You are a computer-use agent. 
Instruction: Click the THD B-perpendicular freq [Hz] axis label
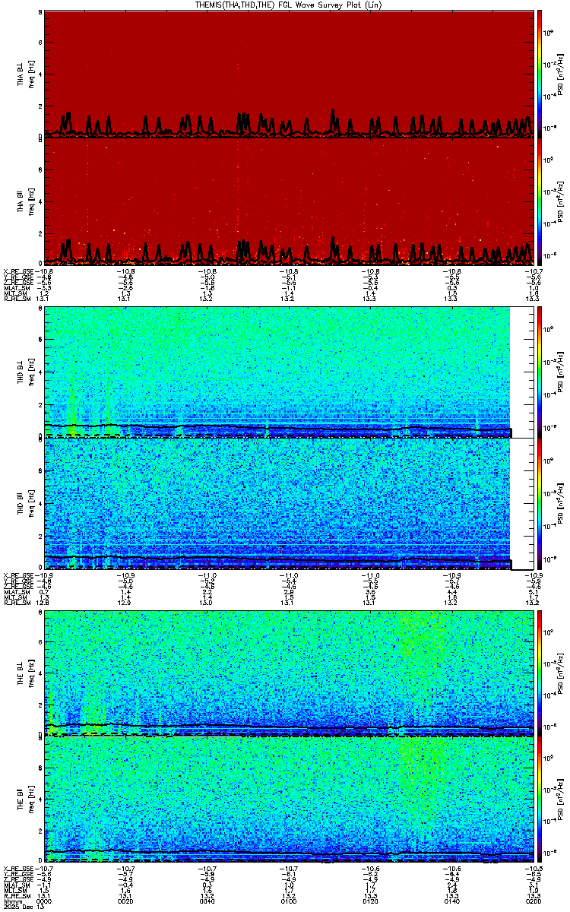point(31,372)
